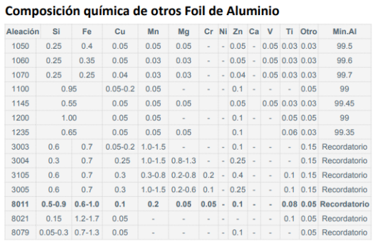Click the 1.2-1.7 Fe value for 8021
The height and width of the screenshot is (247, 381).
[87, 219]
